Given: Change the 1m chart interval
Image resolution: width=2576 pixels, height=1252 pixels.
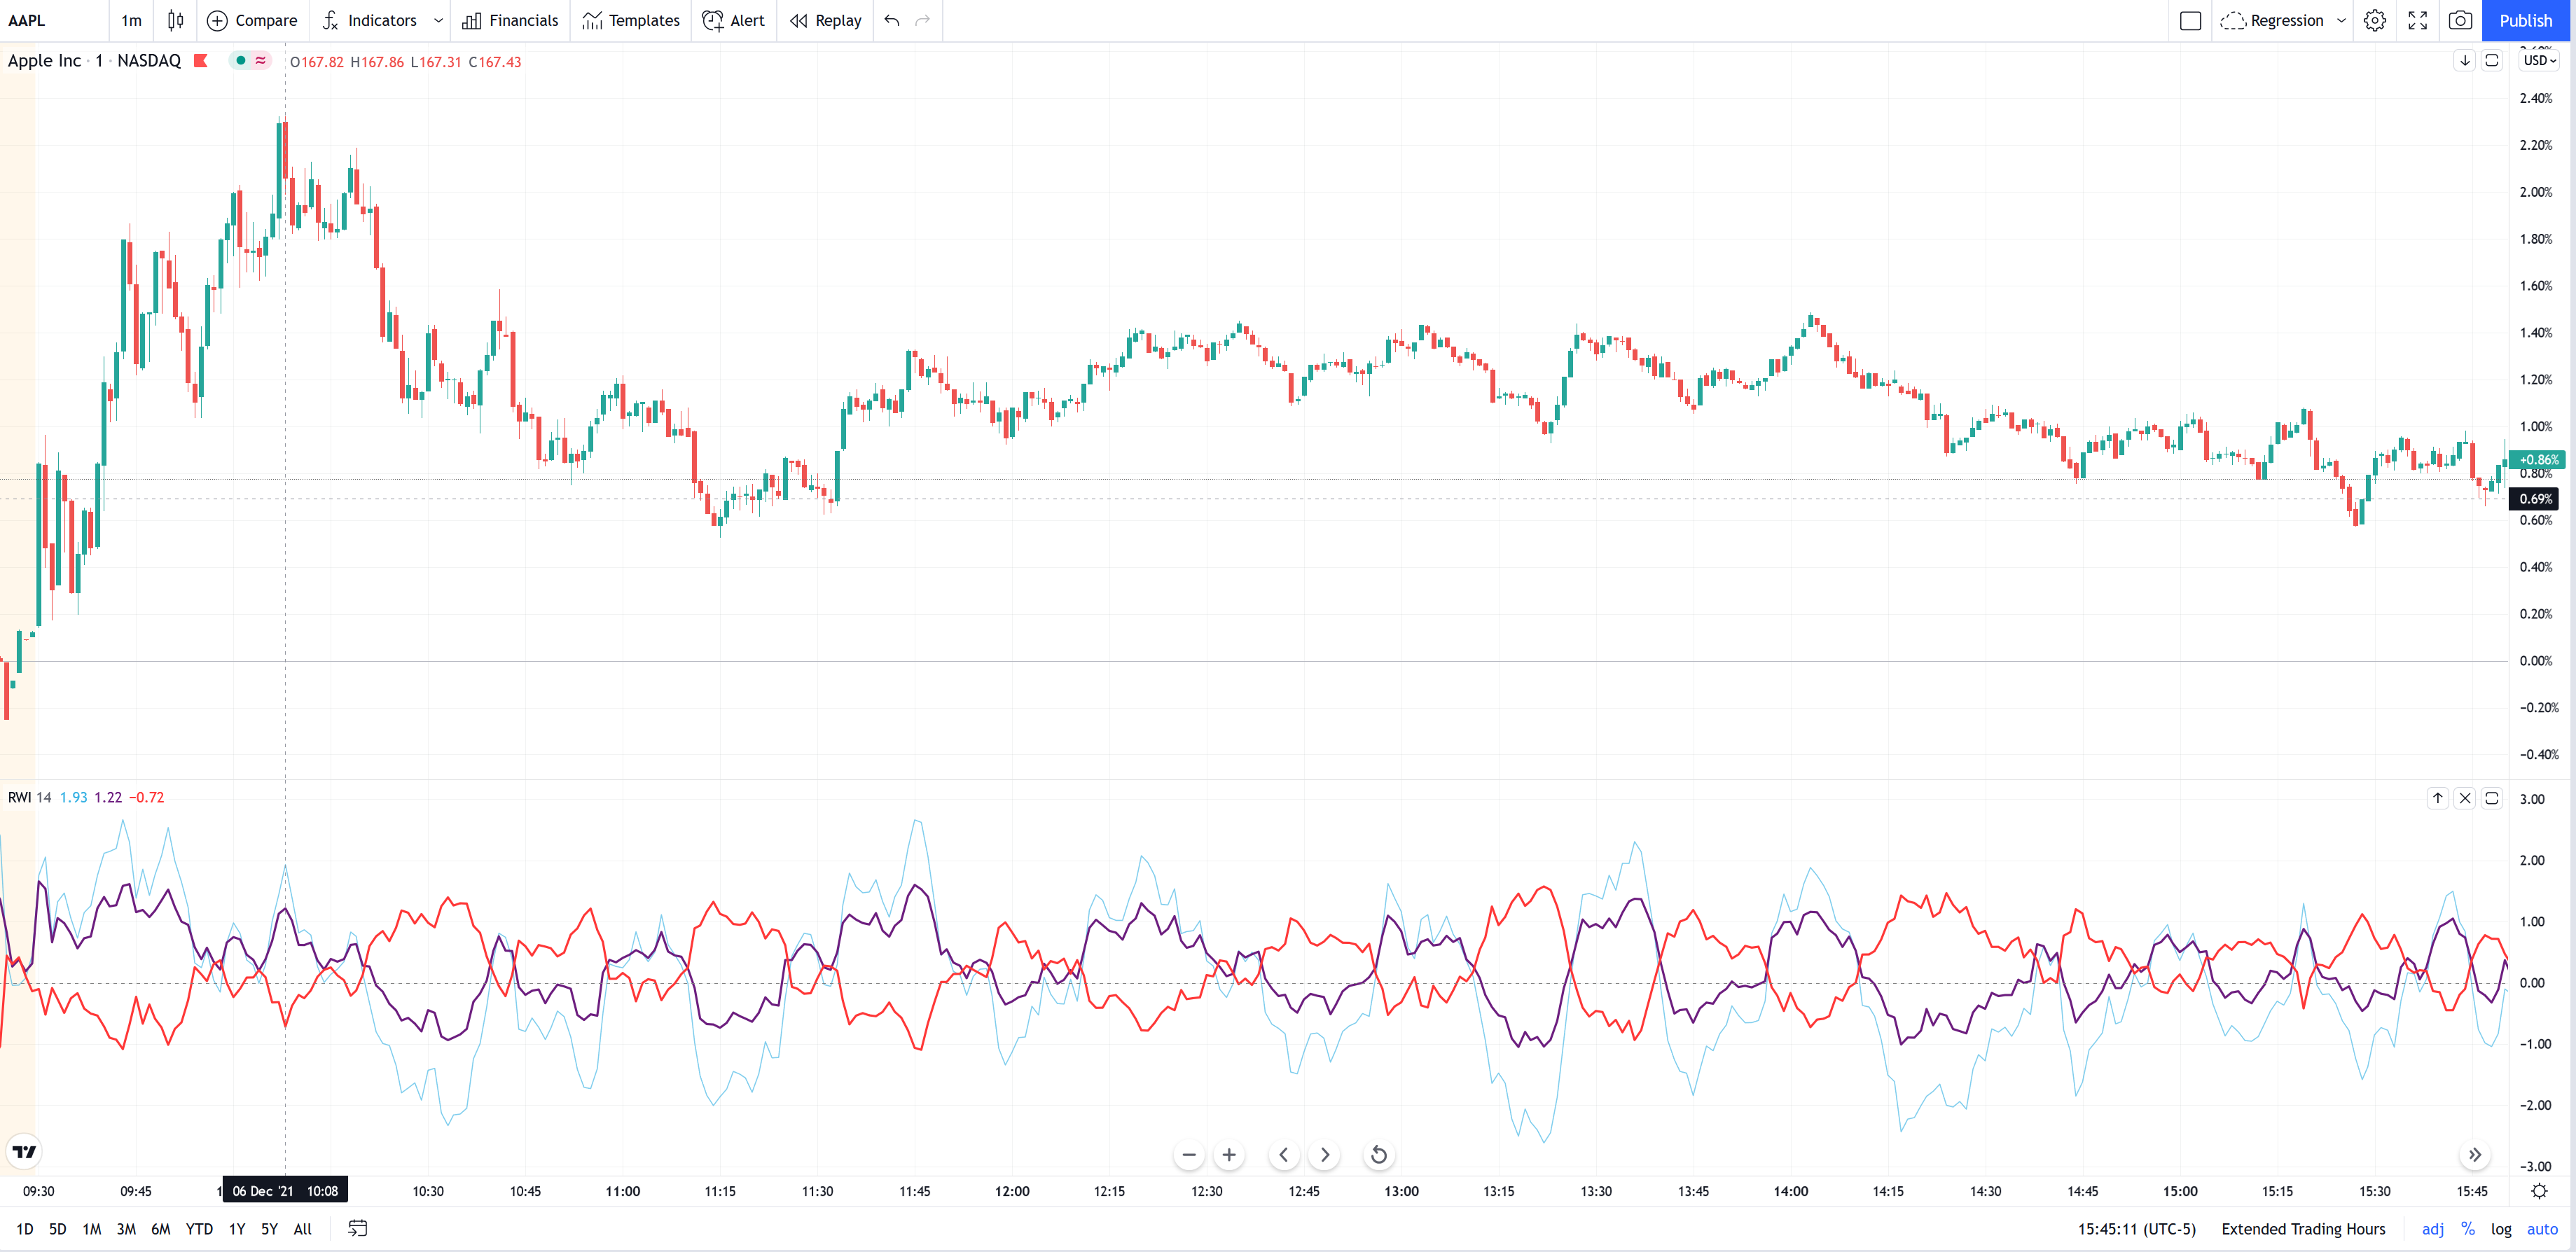Looking at the screenshot, I should 131,20.
